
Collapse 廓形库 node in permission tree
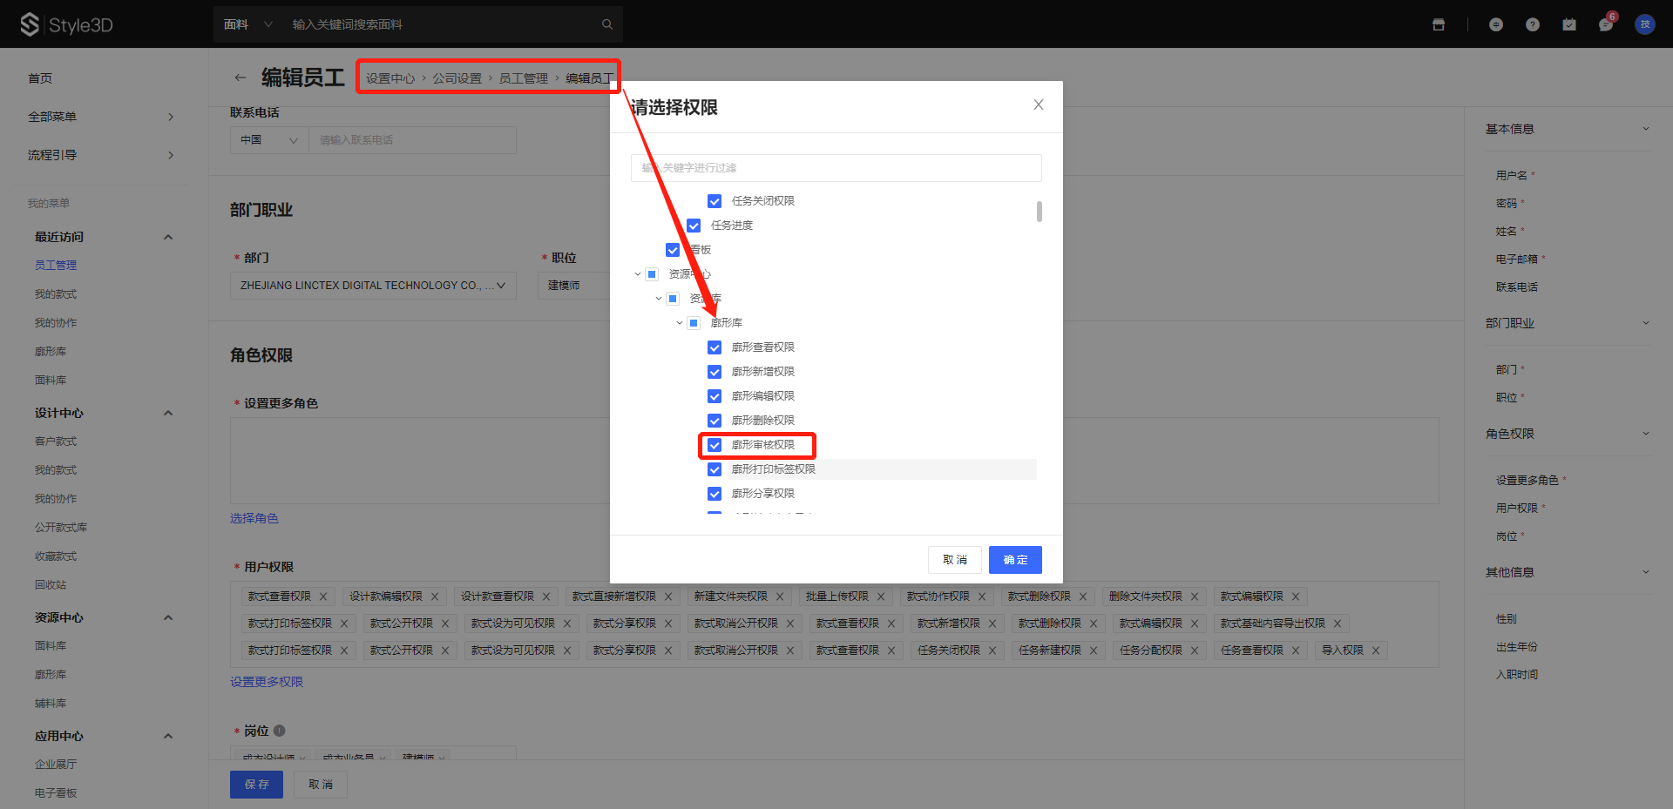tap(680, 323)
